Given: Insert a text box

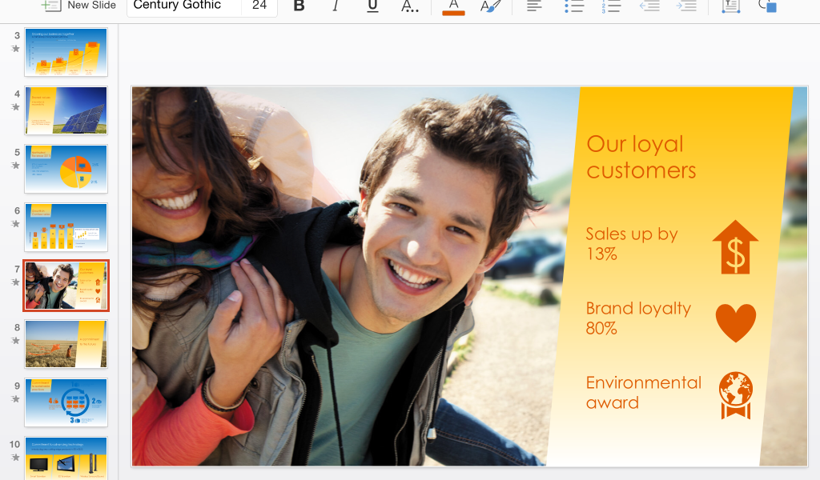Looking at the screenshot, I should [730, 6].
